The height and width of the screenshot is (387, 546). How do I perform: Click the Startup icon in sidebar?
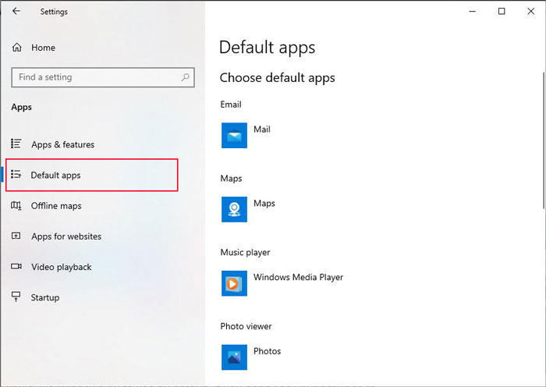click(16, 296)
